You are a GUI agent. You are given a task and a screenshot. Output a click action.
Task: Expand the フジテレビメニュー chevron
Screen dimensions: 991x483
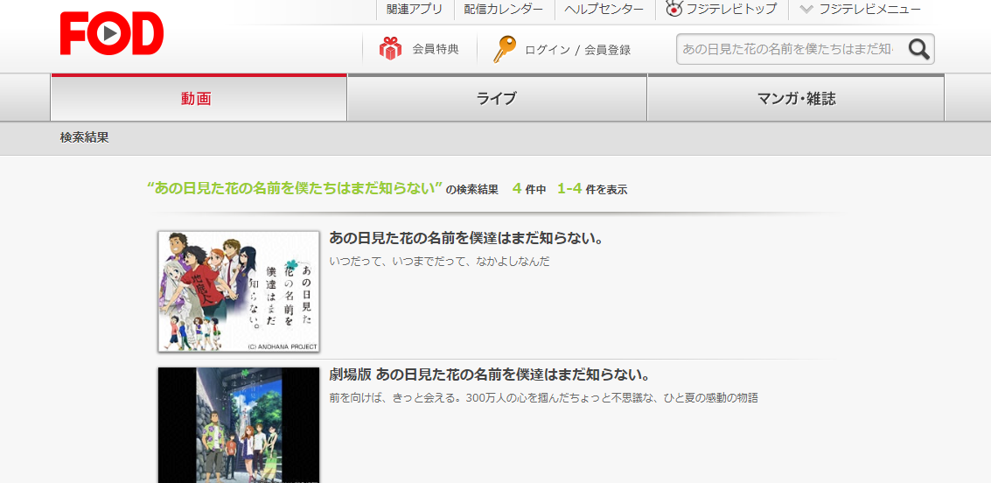pos(806,10)
